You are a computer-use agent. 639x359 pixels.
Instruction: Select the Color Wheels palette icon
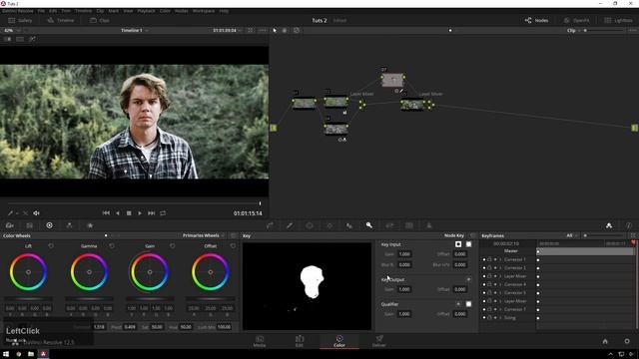pyautogui.click(x=49, y=225)
